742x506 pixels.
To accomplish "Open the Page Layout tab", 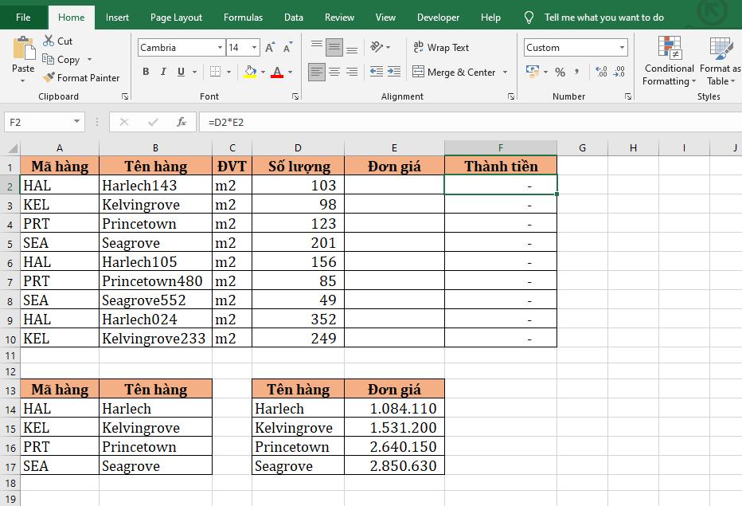I will pos(176,18).
